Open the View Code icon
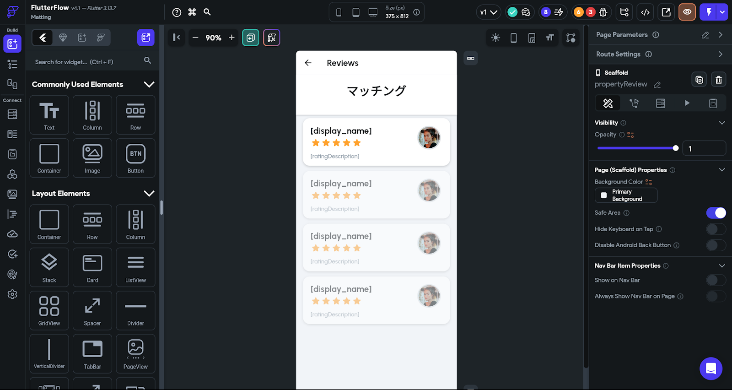The height and width of the screenshot is (390, 732). pyautogui.click(x=645, y=12)
